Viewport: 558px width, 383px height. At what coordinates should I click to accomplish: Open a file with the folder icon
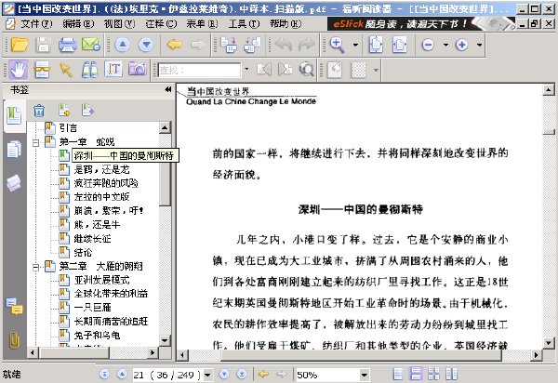[20, 45]
